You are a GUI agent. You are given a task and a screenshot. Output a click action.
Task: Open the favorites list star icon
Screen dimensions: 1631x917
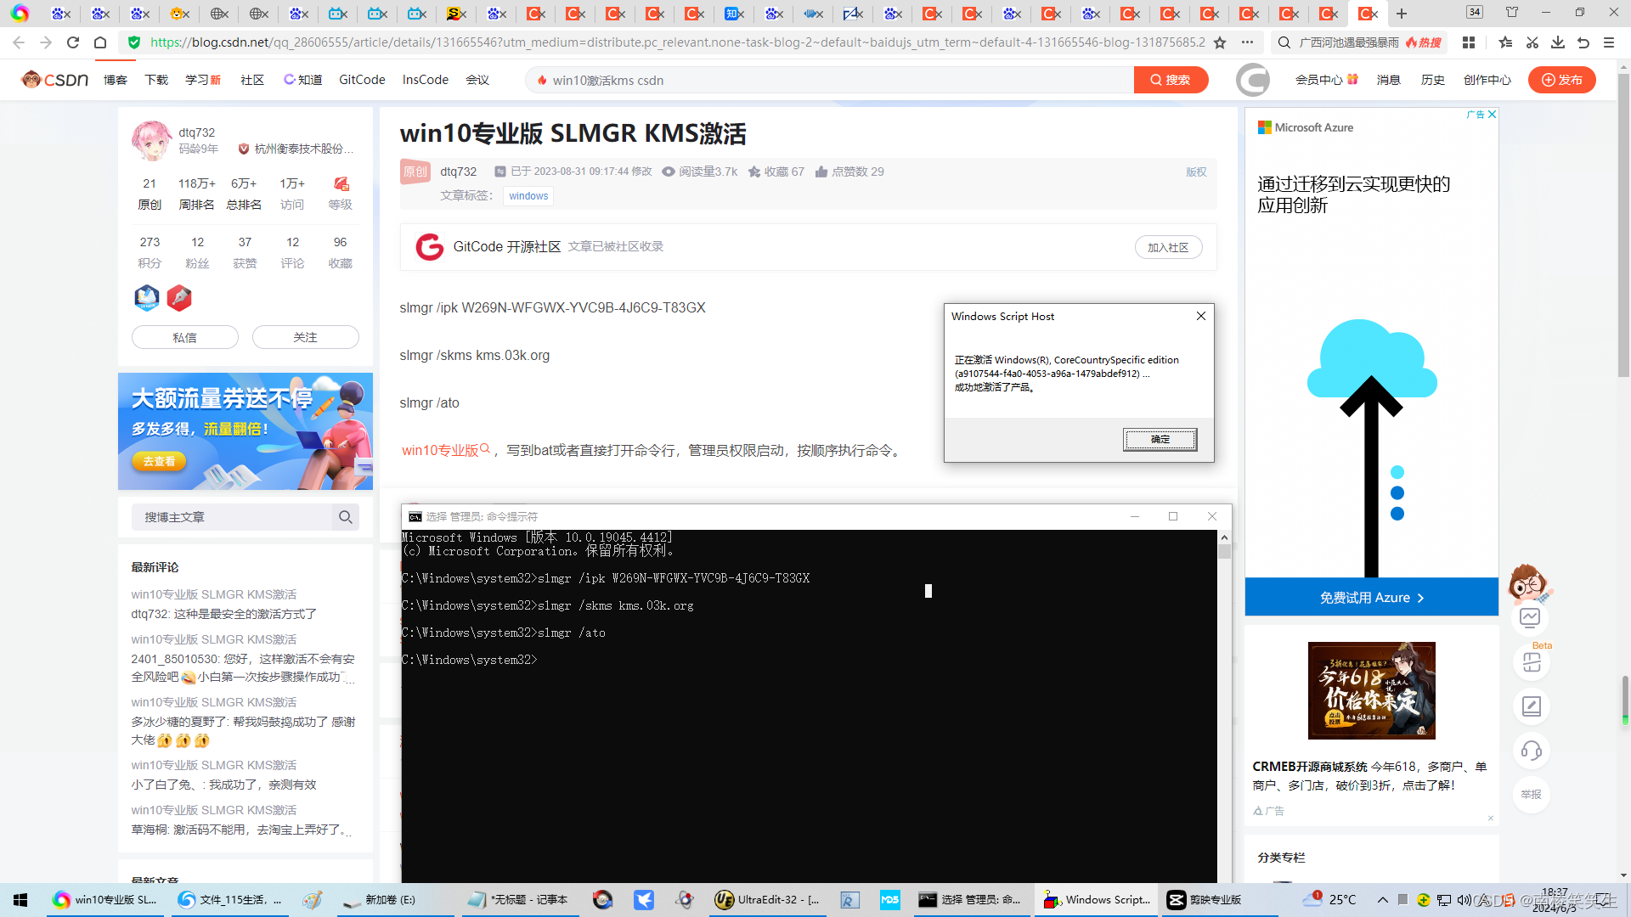pyautogui.click(x=1505, y=42)
